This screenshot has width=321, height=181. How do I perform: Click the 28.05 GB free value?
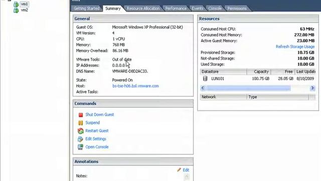(285, 78)
